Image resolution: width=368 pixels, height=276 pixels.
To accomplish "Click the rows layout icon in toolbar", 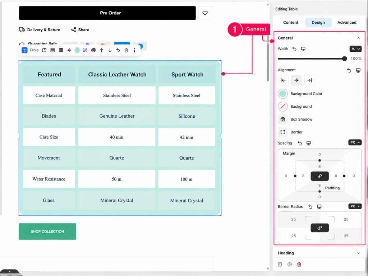I will (52, 50).
